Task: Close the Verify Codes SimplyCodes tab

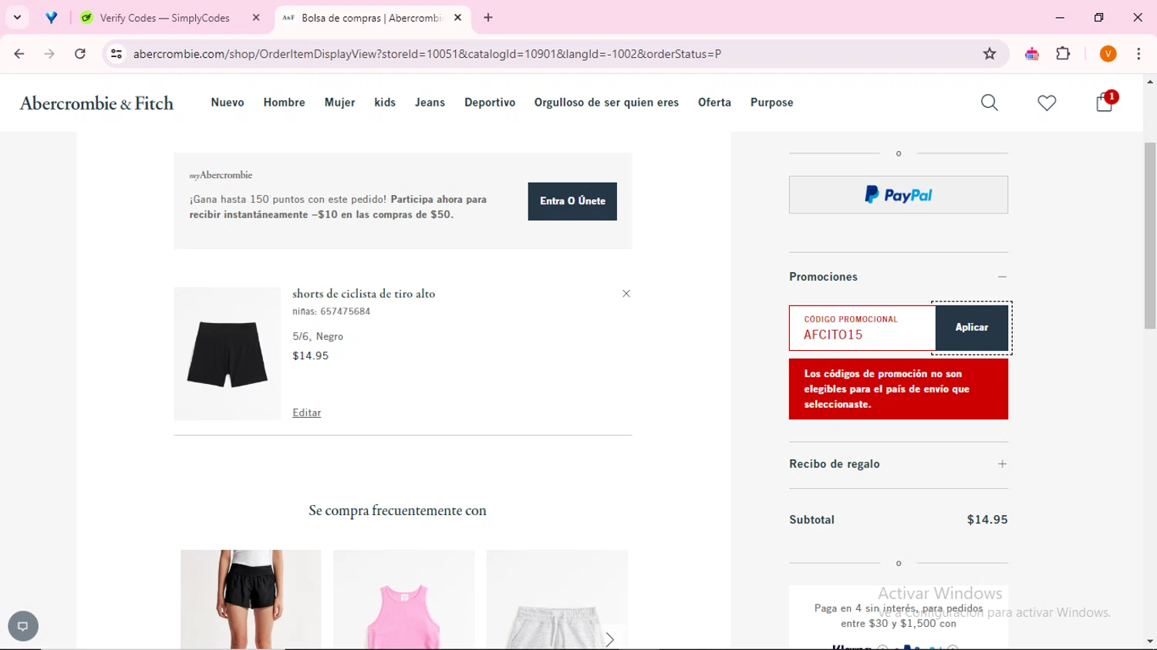Action: click(256, 18)
